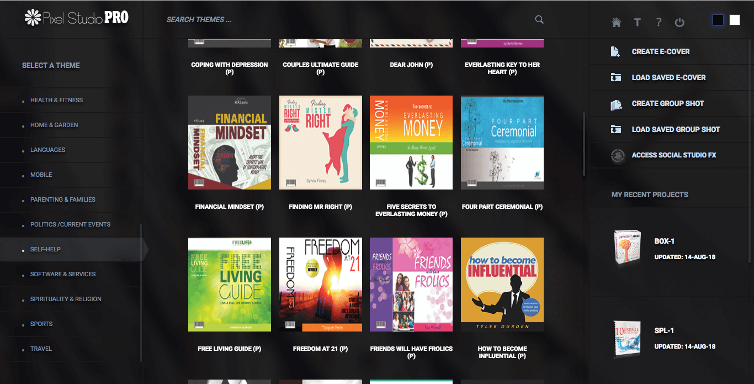This screenshot has width=754, height=384.
Task: Select the black theme color swatch
Action: pyautogui.click(x=718, y=20)
